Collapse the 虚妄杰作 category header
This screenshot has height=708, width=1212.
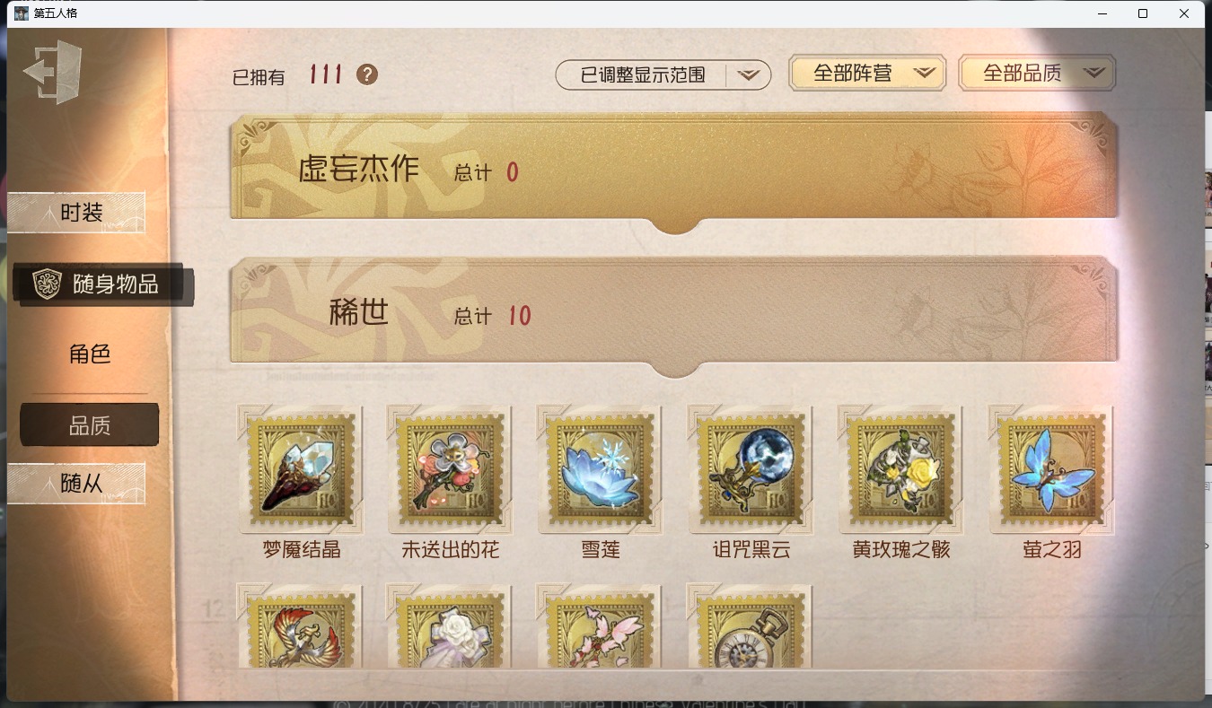(674, 169)
